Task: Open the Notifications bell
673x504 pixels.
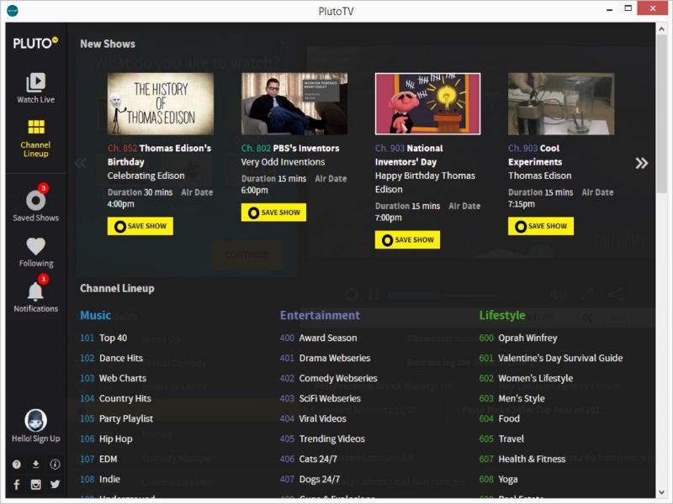Action: (x=35, y=292)
